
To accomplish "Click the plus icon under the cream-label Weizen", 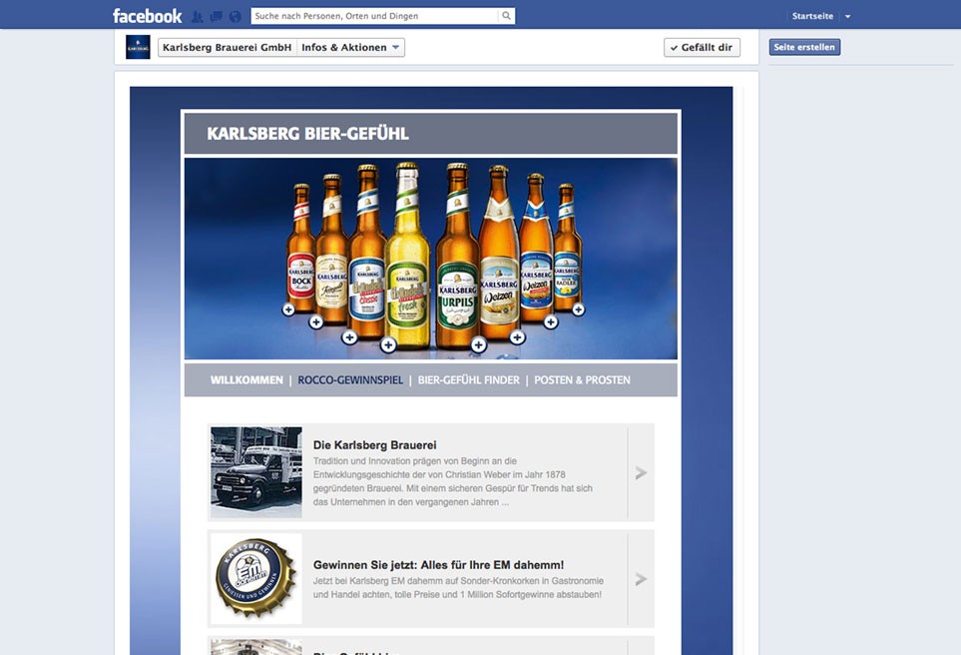I will 517,337.
